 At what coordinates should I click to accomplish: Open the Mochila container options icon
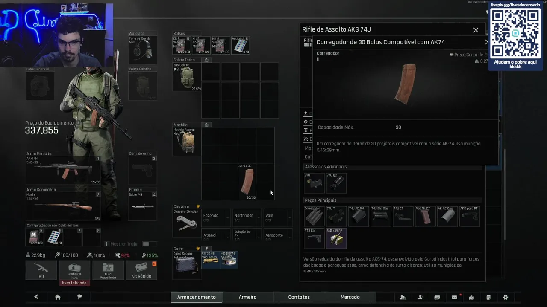tap(206, 125)
